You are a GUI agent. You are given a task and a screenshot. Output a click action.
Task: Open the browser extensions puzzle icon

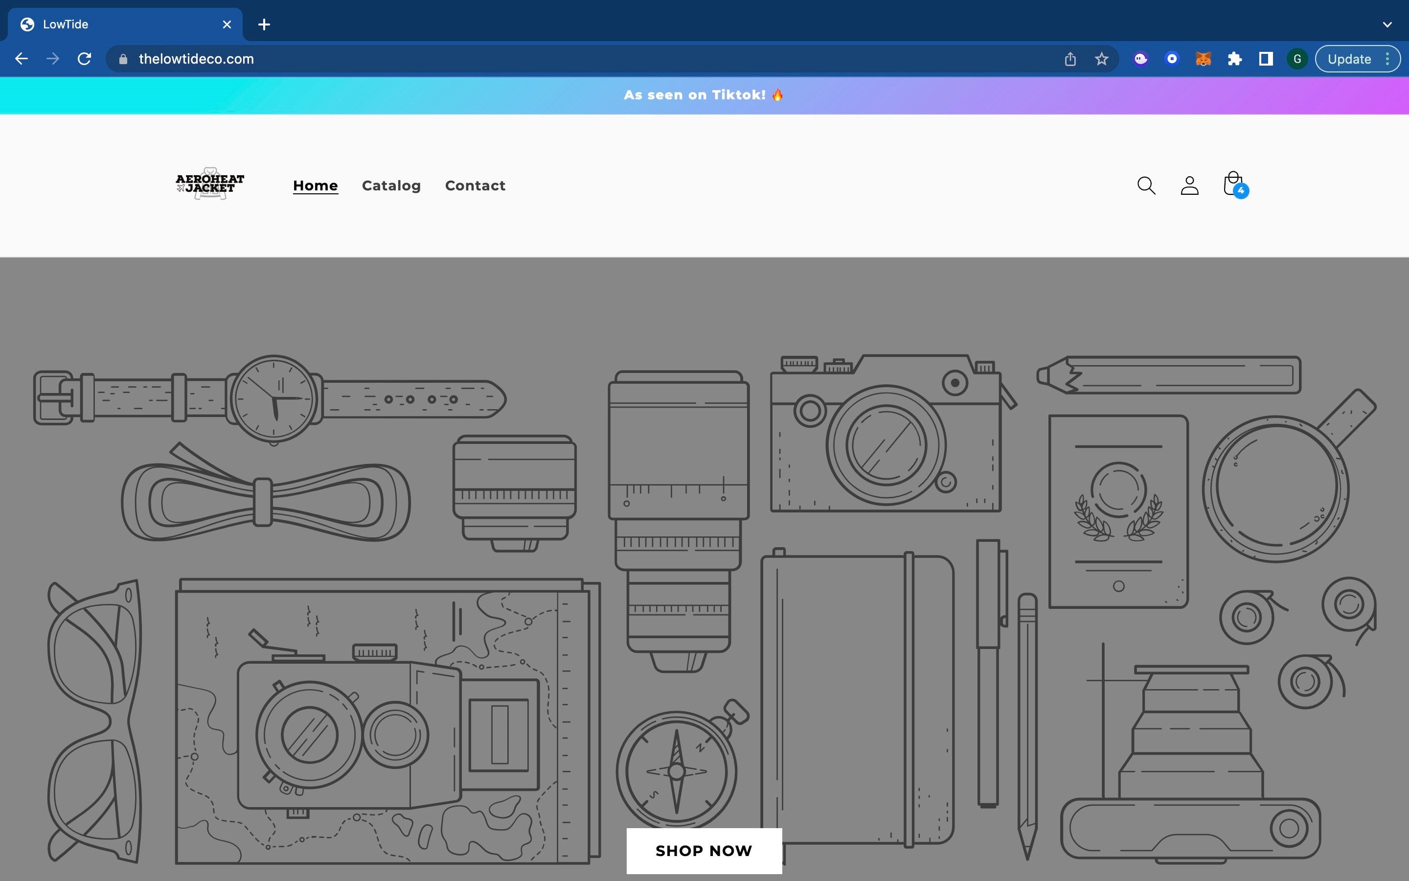pyautogui.click(x=1234, y=58)
